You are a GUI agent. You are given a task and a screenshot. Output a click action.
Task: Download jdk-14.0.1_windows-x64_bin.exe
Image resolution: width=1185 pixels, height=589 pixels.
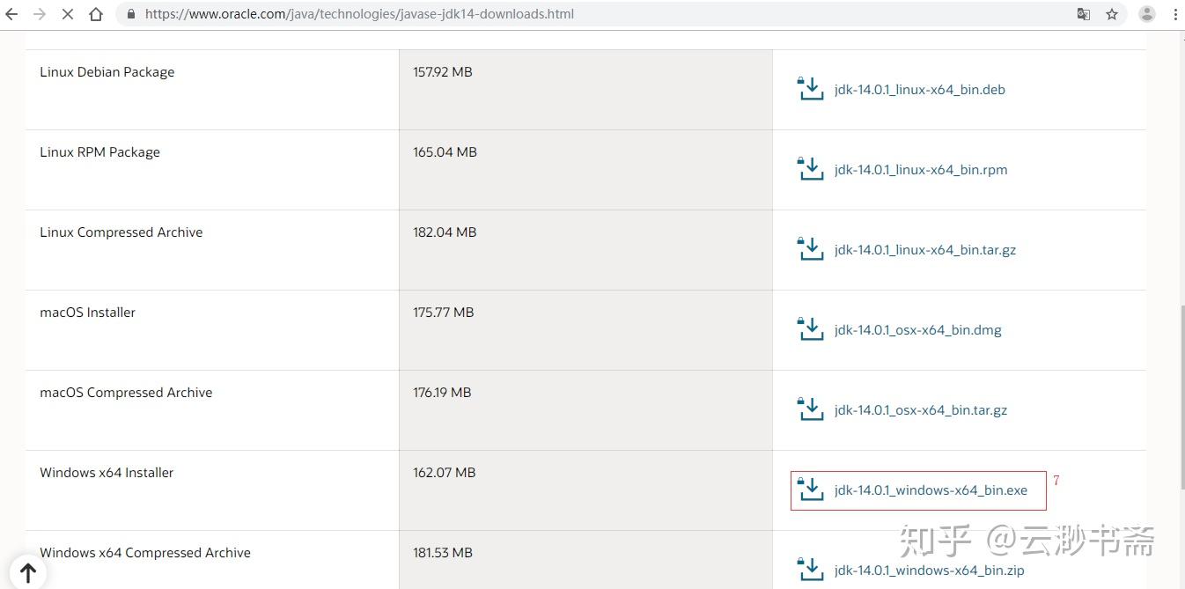[x=931, y=490]
